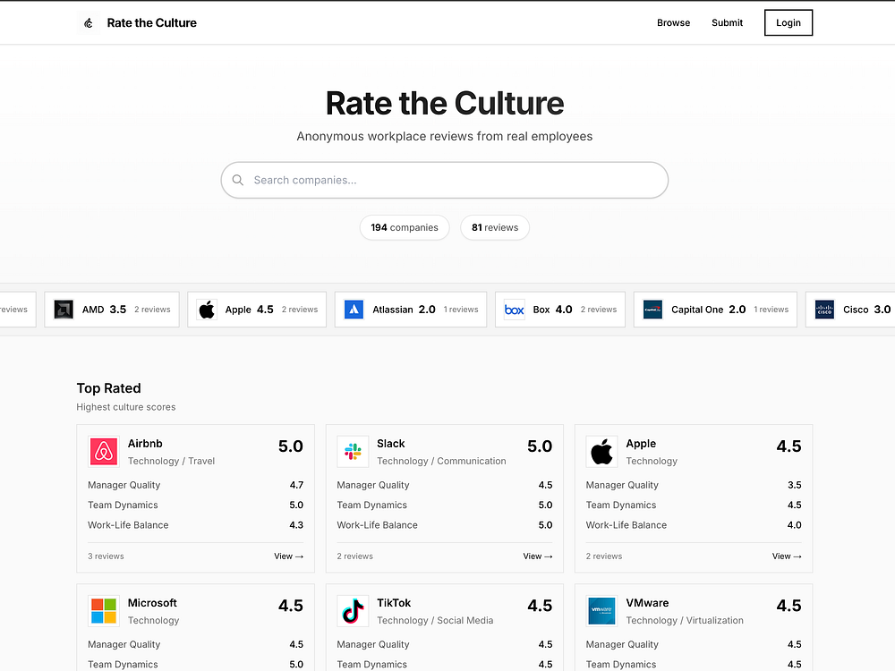Click the TikTok logo in Top Rated

[x=353, y=611]
